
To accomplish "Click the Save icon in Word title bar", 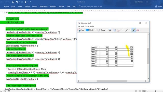I will pyautogui.click(x=13, y=2).
